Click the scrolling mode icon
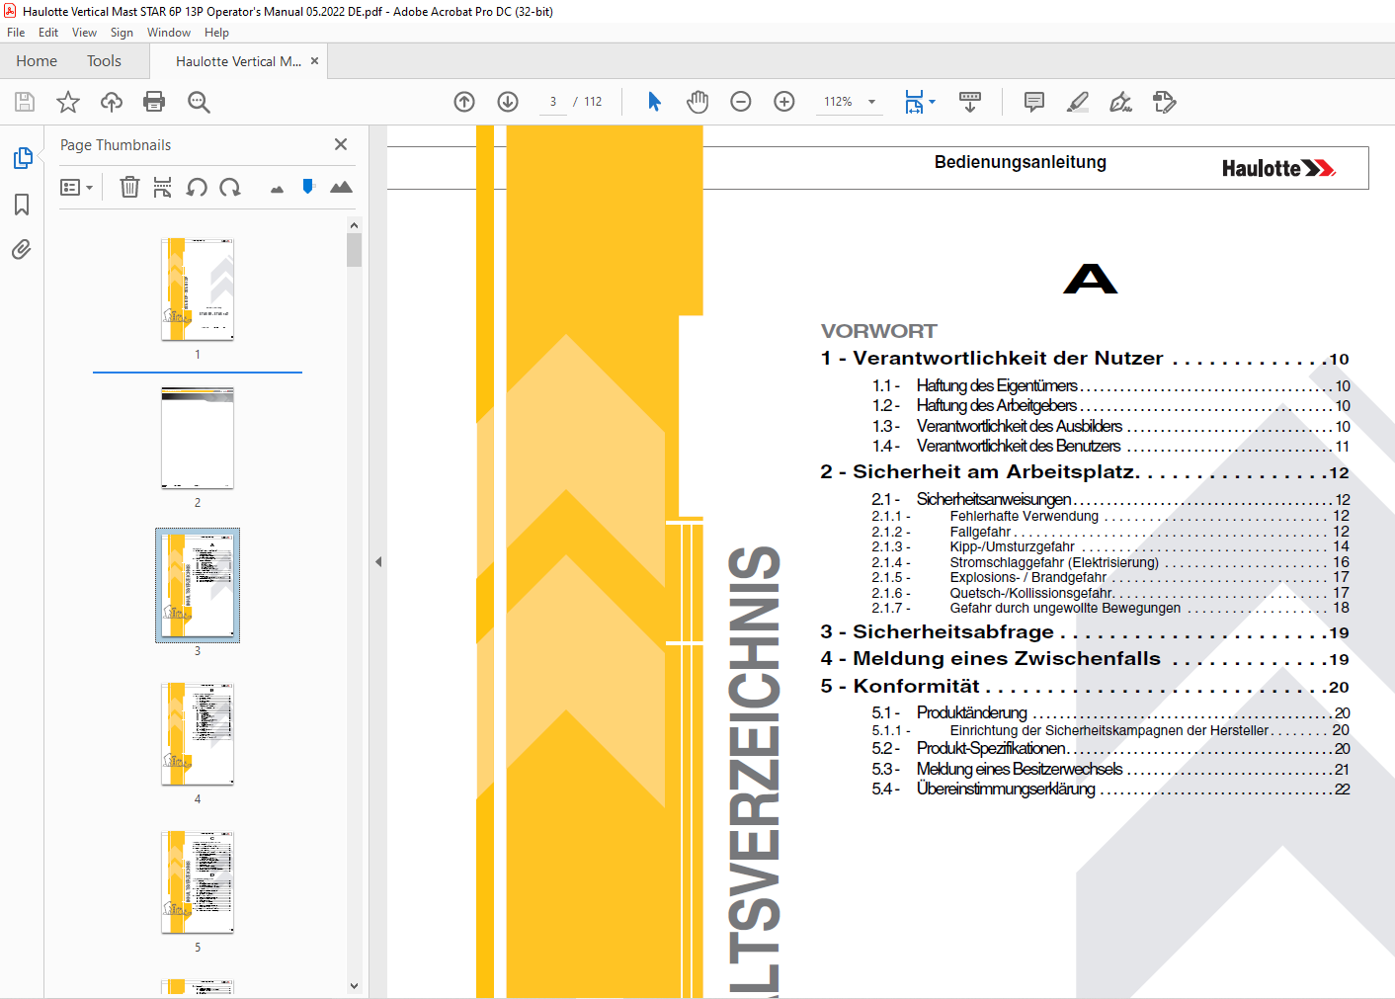 (970, 102)
